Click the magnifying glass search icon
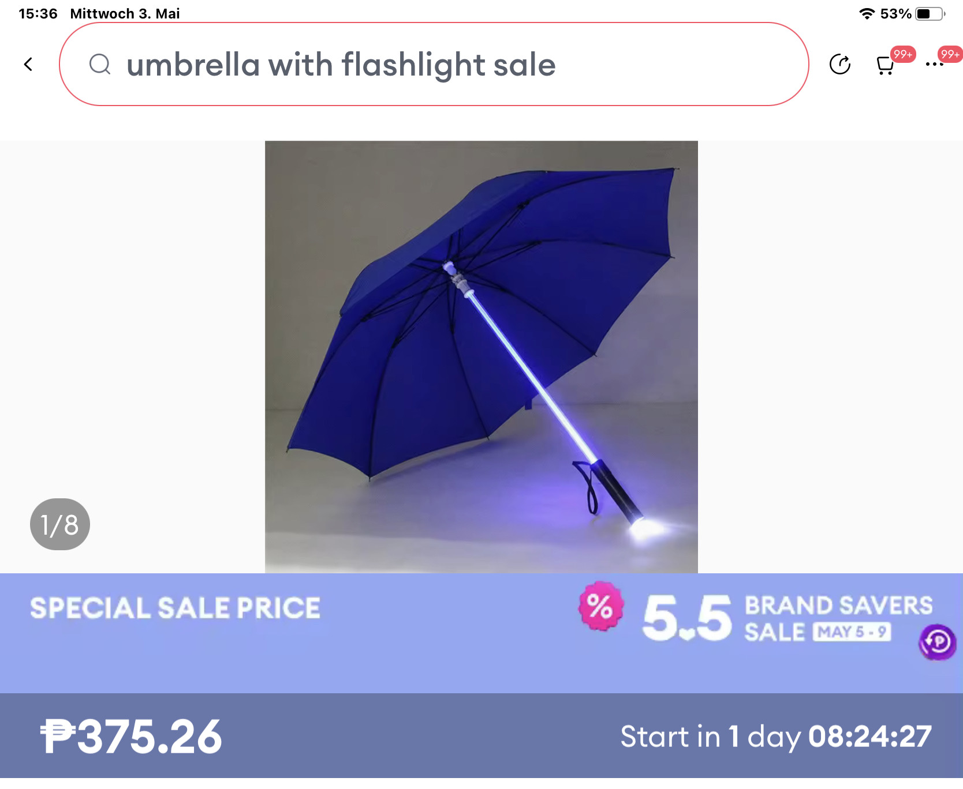 (x=100, y=64)
